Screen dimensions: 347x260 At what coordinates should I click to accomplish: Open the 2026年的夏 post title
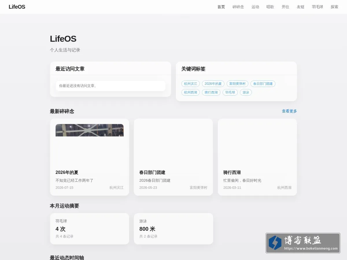pos(67,172)
